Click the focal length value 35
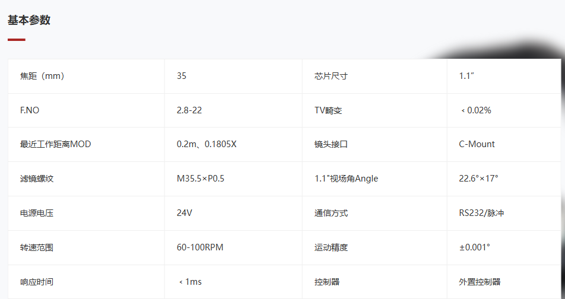 182,76
